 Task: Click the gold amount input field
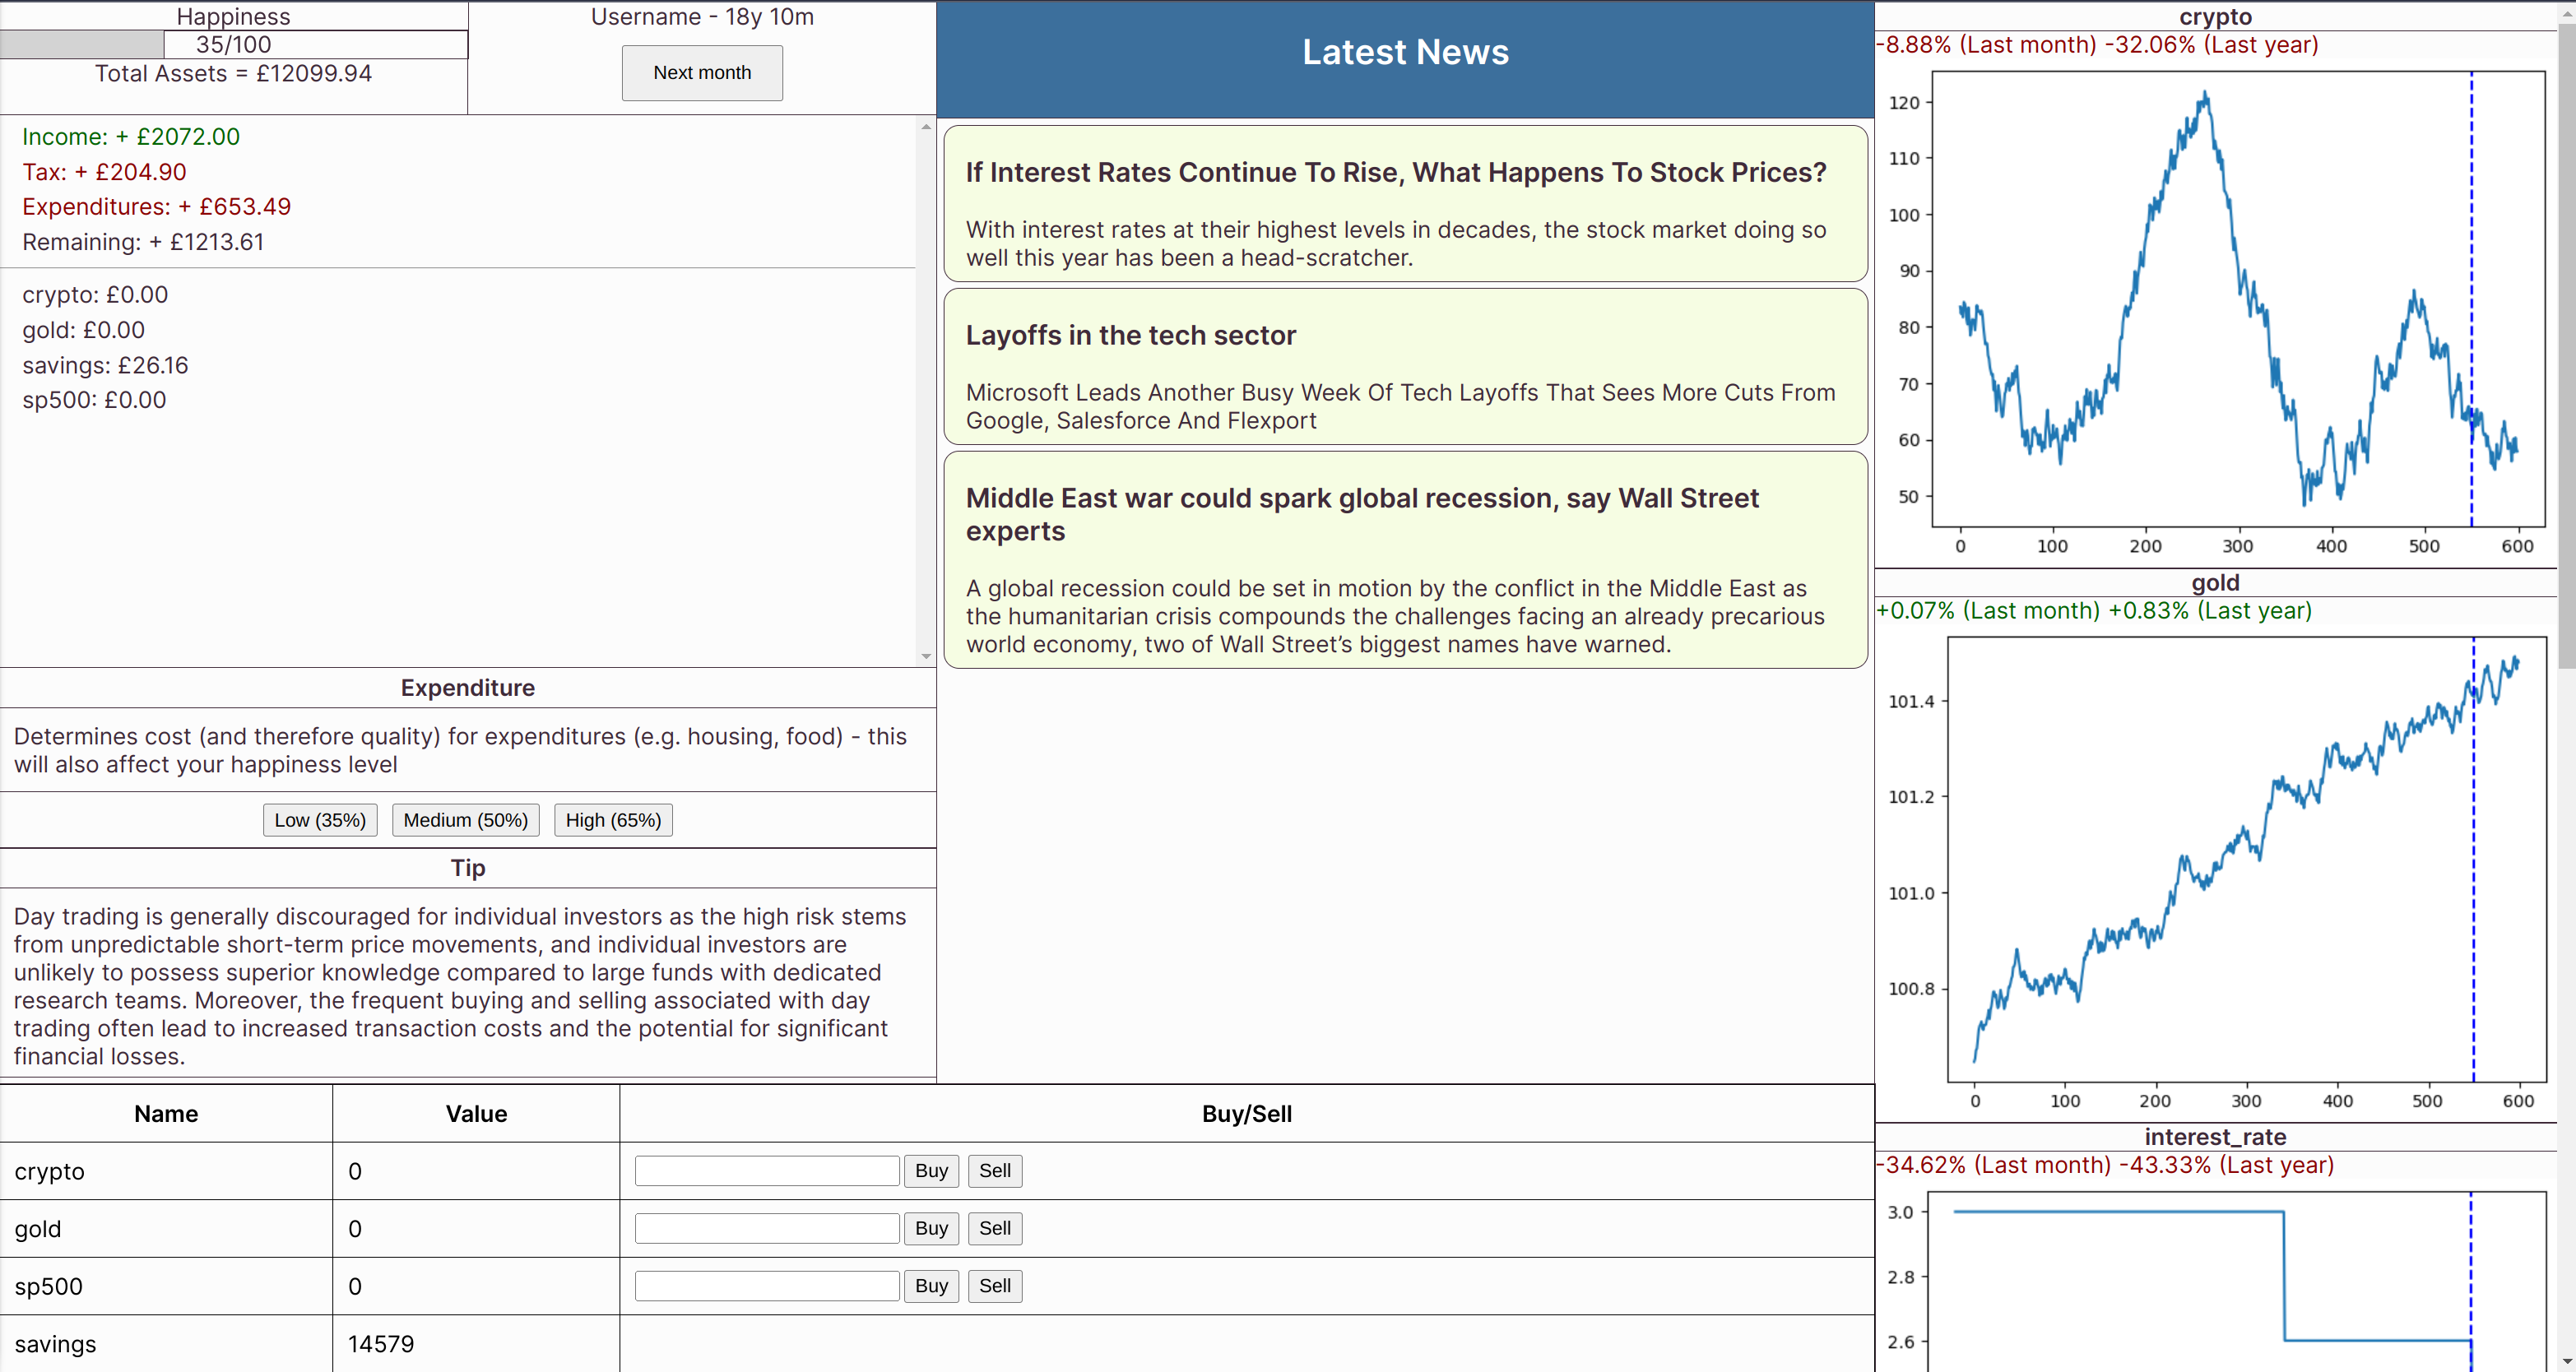(767, 1228)
